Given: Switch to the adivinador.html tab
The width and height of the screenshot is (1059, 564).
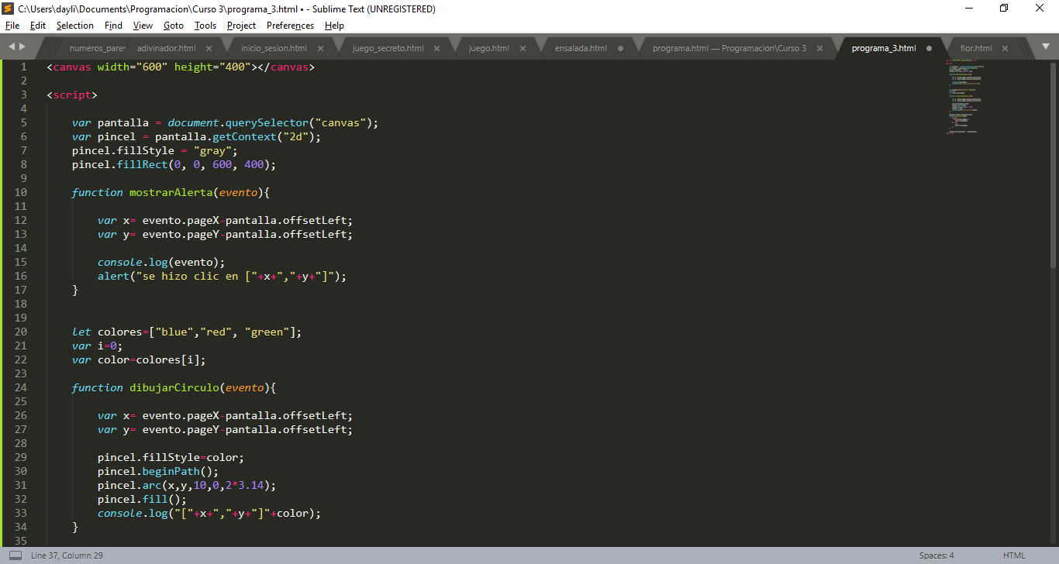Looking at the screenshot, I should point(166,48).
